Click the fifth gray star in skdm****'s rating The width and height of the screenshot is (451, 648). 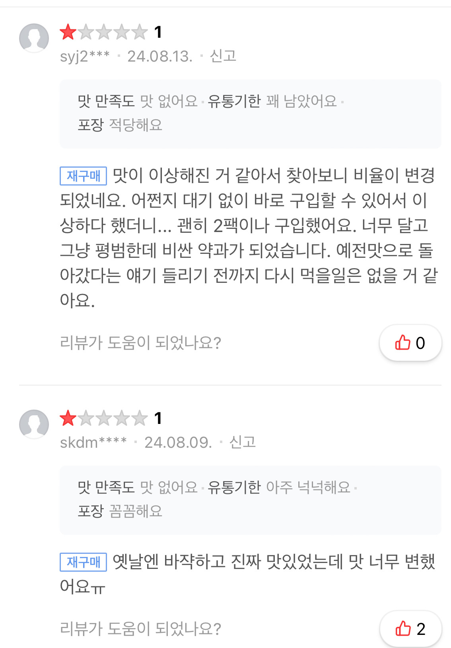click(140, 418)
